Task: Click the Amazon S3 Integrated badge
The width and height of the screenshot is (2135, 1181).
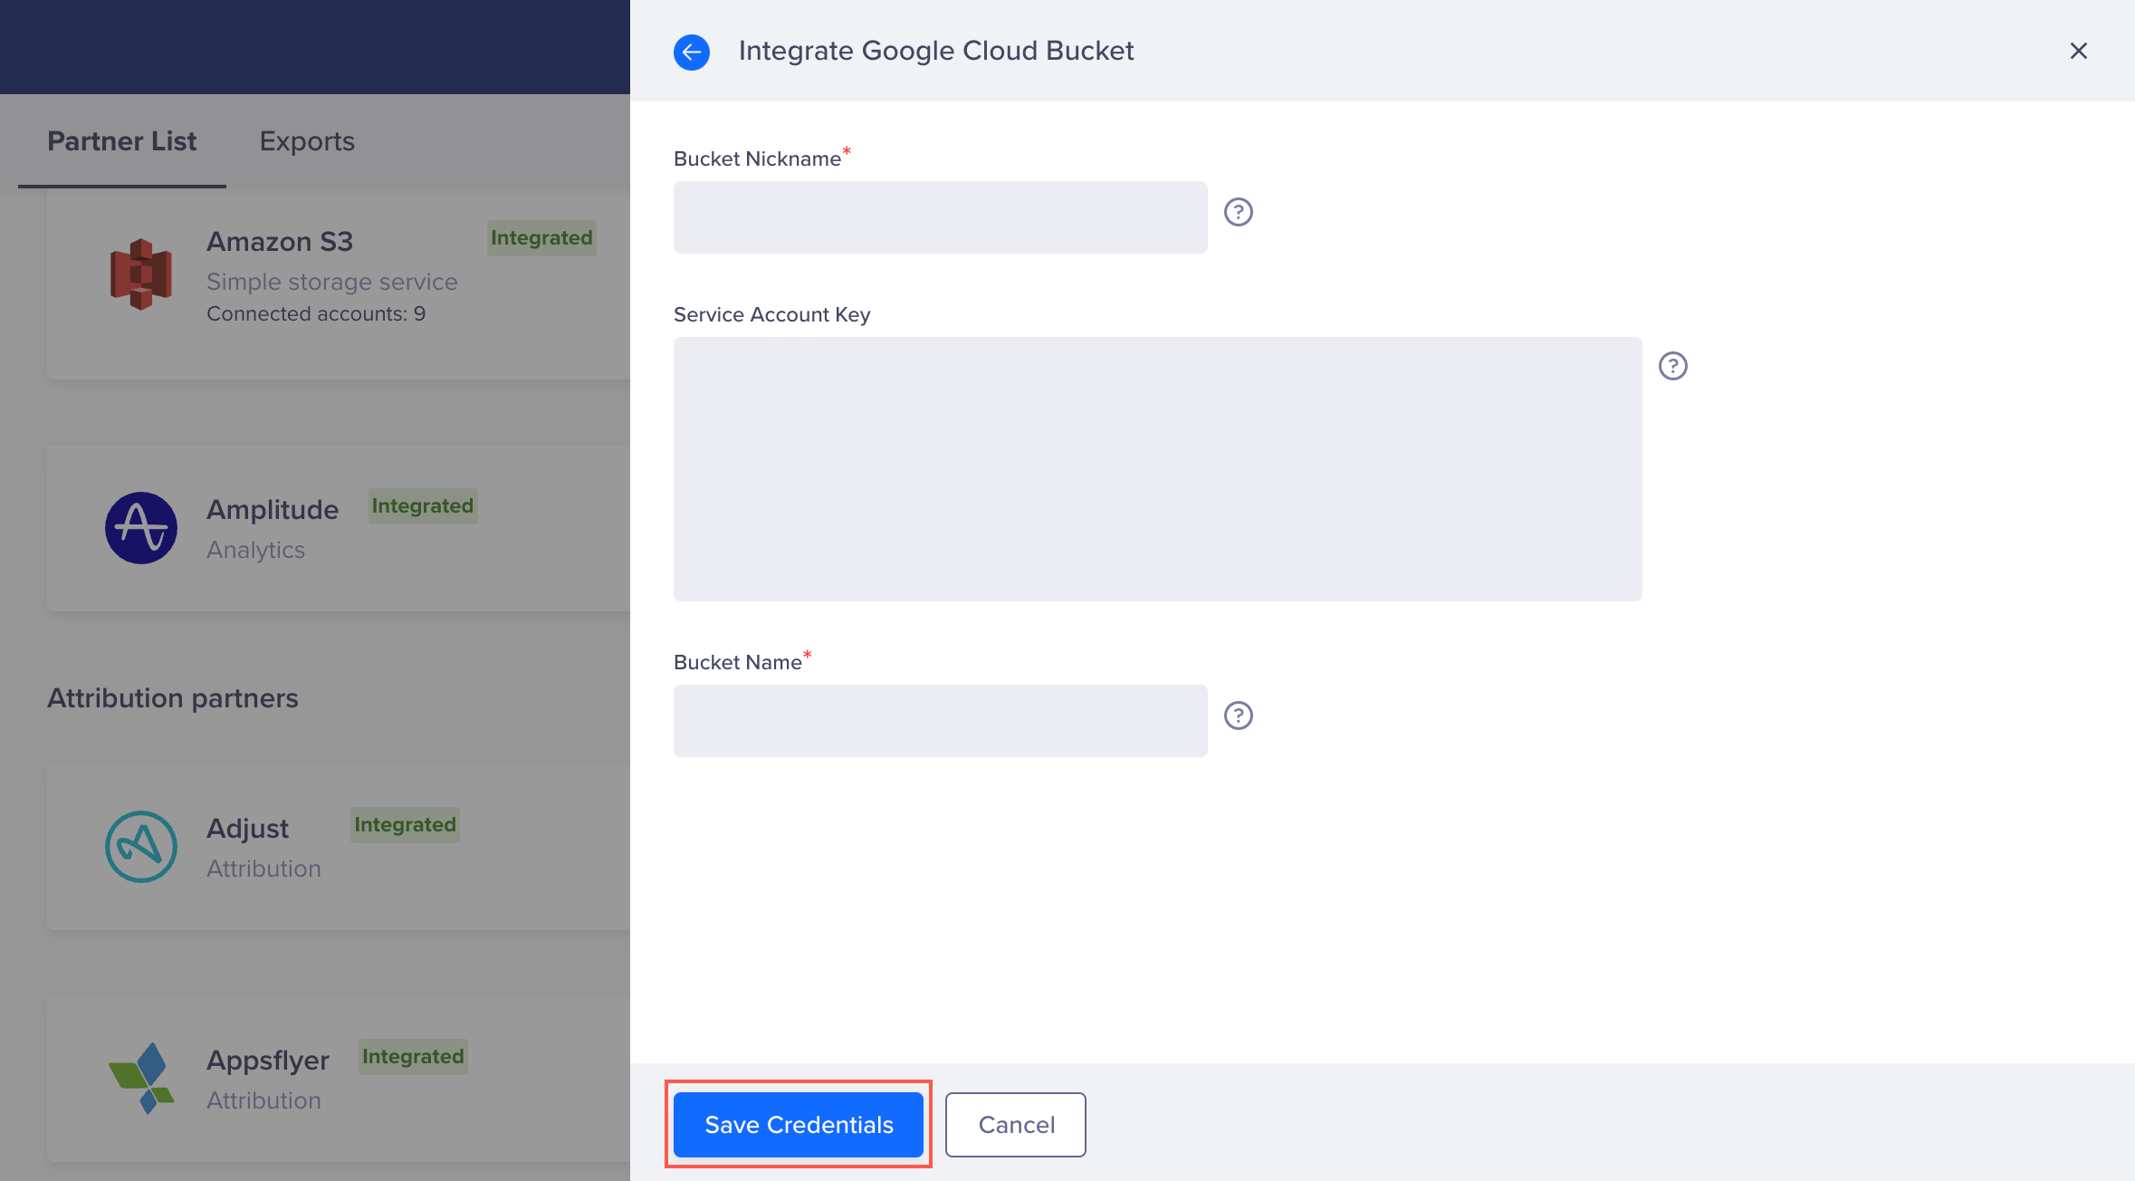Action: [541, 238]
